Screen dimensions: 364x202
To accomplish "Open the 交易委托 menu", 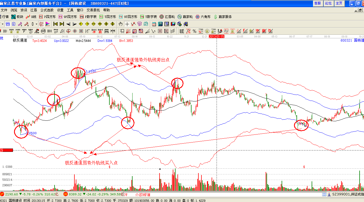I will click(x=93, y=10).
